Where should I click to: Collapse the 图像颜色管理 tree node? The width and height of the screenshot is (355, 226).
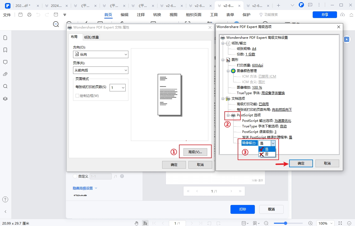228,71
